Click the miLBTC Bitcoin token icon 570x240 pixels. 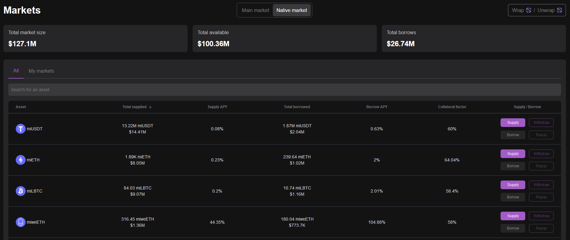(21, 191)
